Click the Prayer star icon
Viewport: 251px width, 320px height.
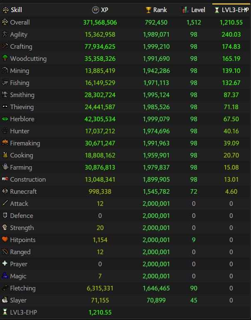pyautogui.click(x=5, y=263)
